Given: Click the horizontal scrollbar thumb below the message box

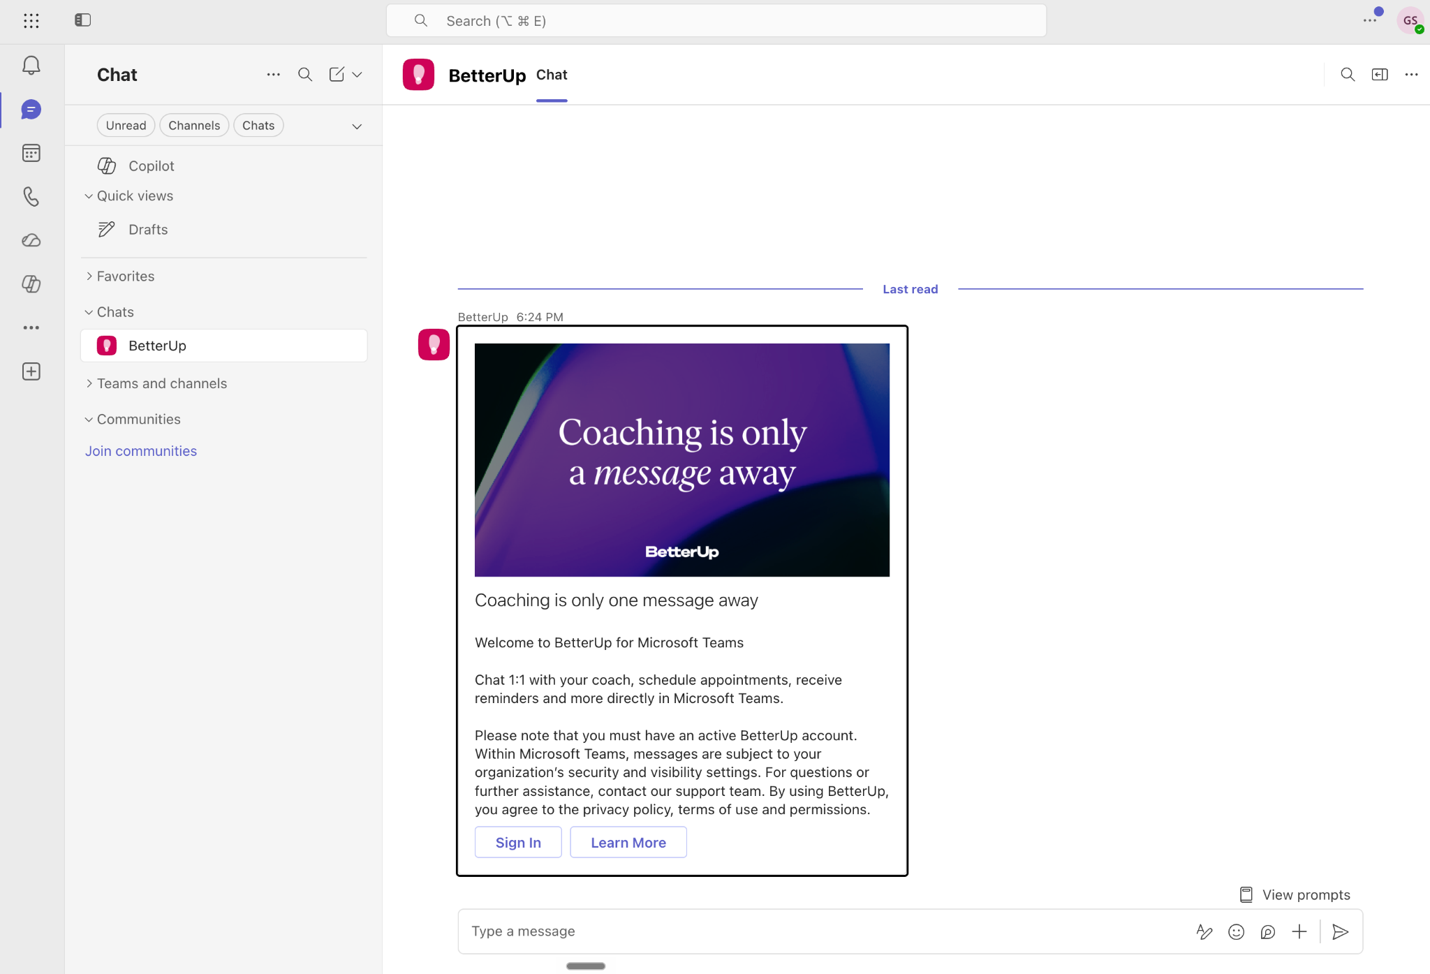Looking at the screenshot, I should pyautogui.click(x=586, y=966).
